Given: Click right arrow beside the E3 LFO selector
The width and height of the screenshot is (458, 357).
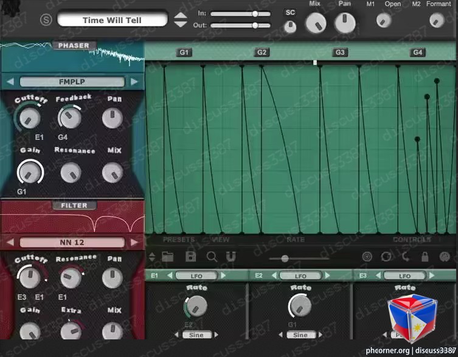Looking at the screenshot, I should click(x=431, y=276).
